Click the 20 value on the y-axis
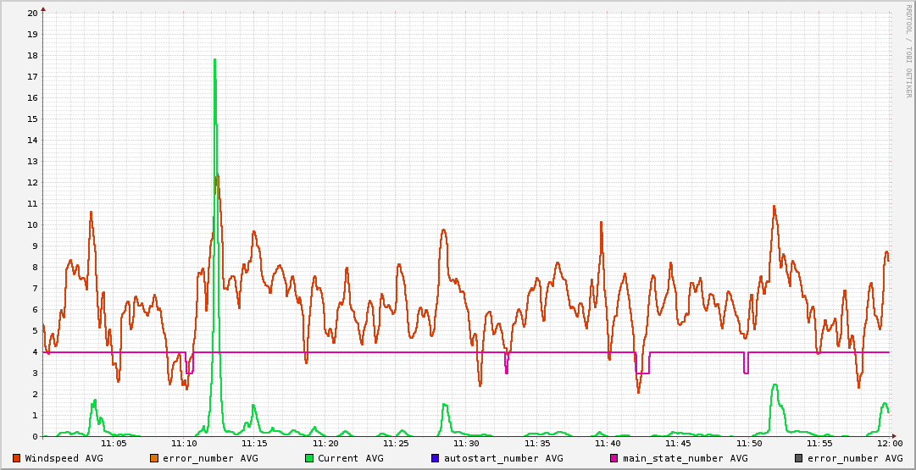Viewport: 916px width, 470px height. click(x=32, y=14)
